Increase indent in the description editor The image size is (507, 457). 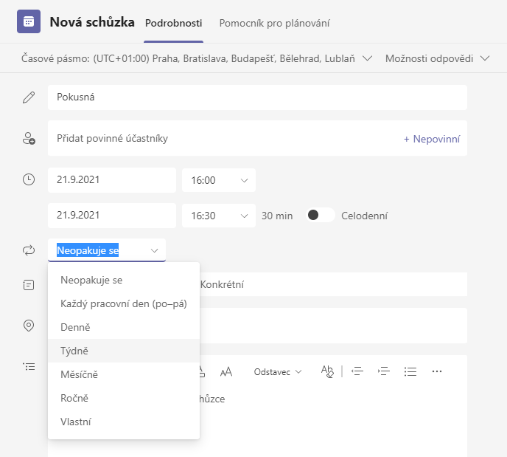click(x=384, y=371)
